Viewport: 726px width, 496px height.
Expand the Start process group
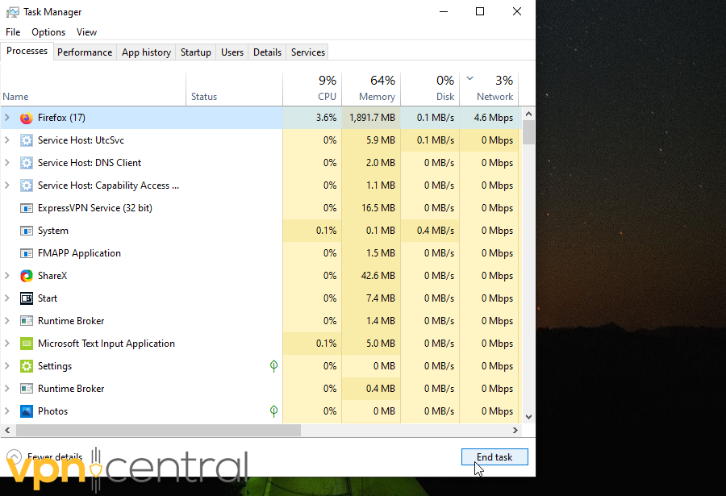[x=7, y=298]
